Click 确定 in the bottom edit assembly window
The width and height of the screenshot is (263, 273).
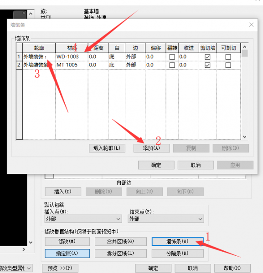coord(153,268)
